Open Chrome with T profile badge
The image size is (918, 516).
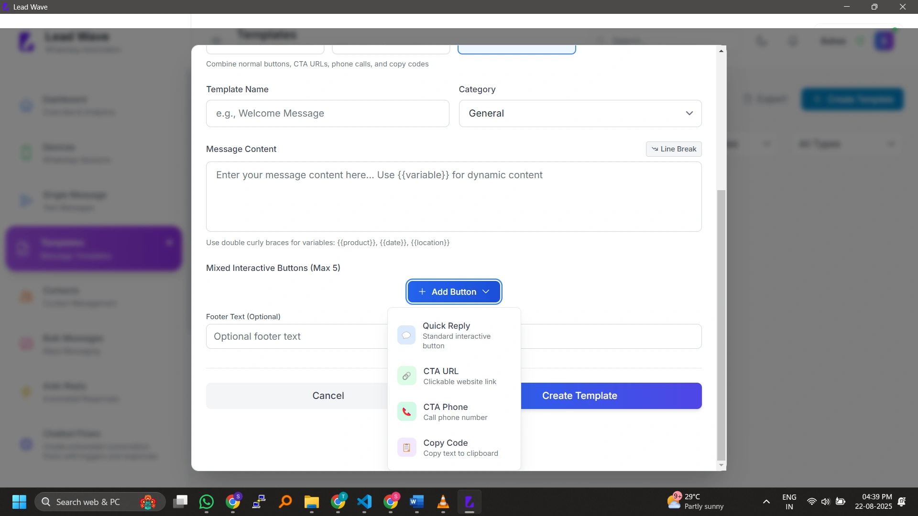point(338,502)
